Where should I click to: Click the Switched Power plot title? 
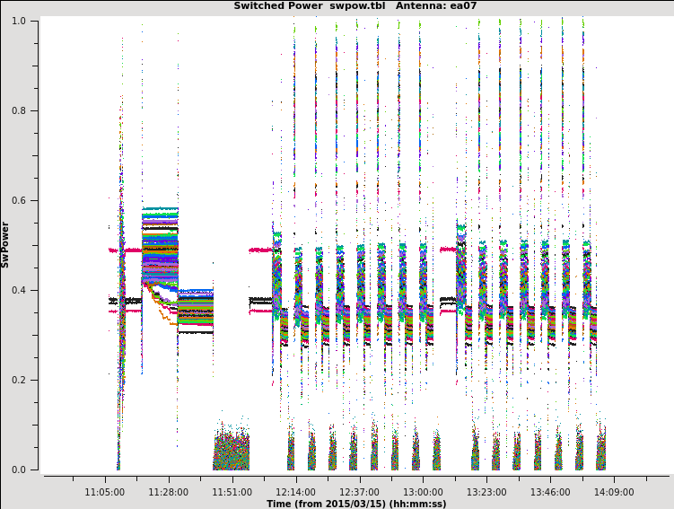355,6
